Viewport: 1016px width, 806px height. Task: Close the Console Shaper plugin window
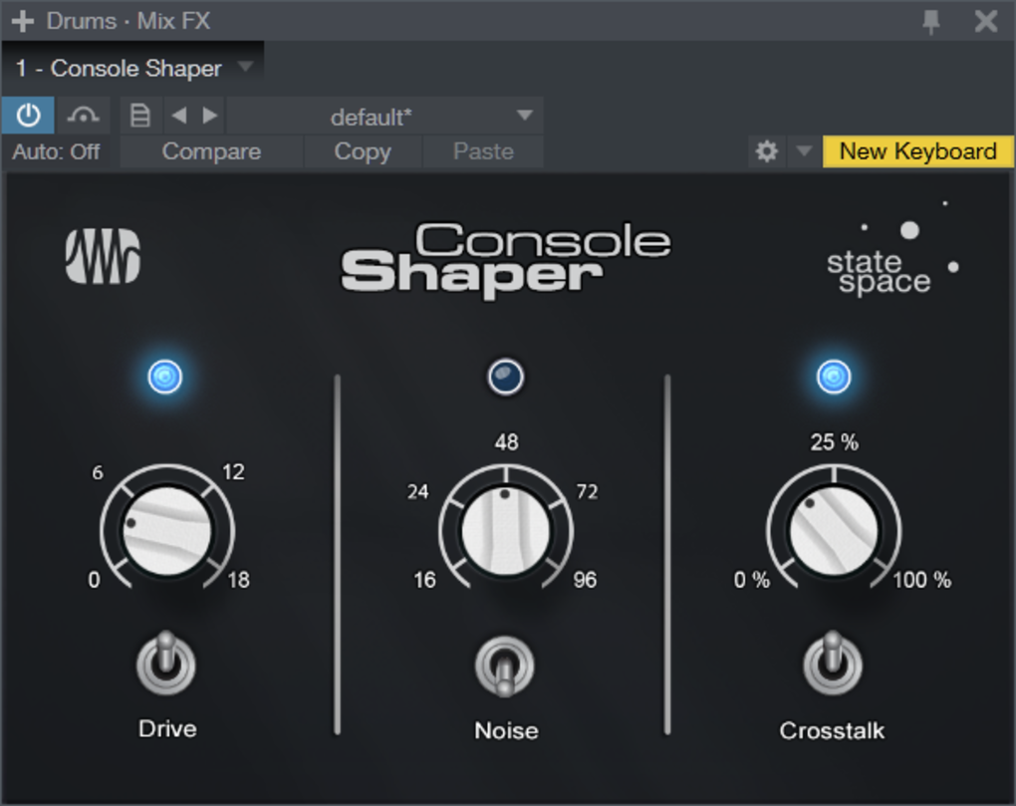tap(986, 21)
